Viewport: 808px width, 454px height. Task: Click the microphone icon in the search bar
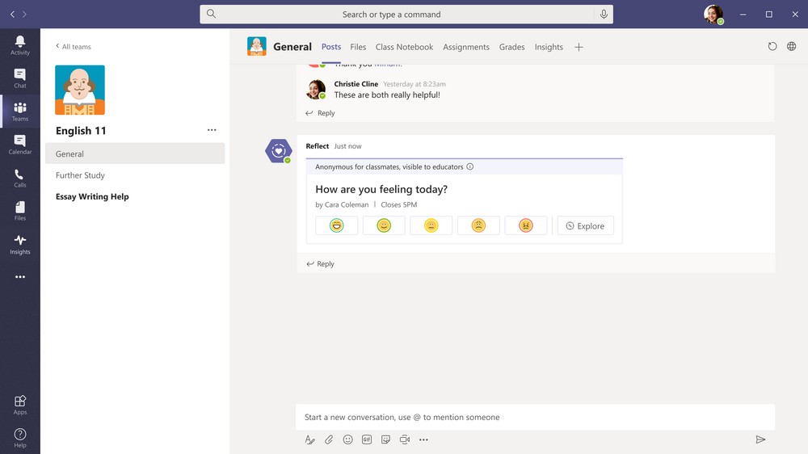[604, 14]
